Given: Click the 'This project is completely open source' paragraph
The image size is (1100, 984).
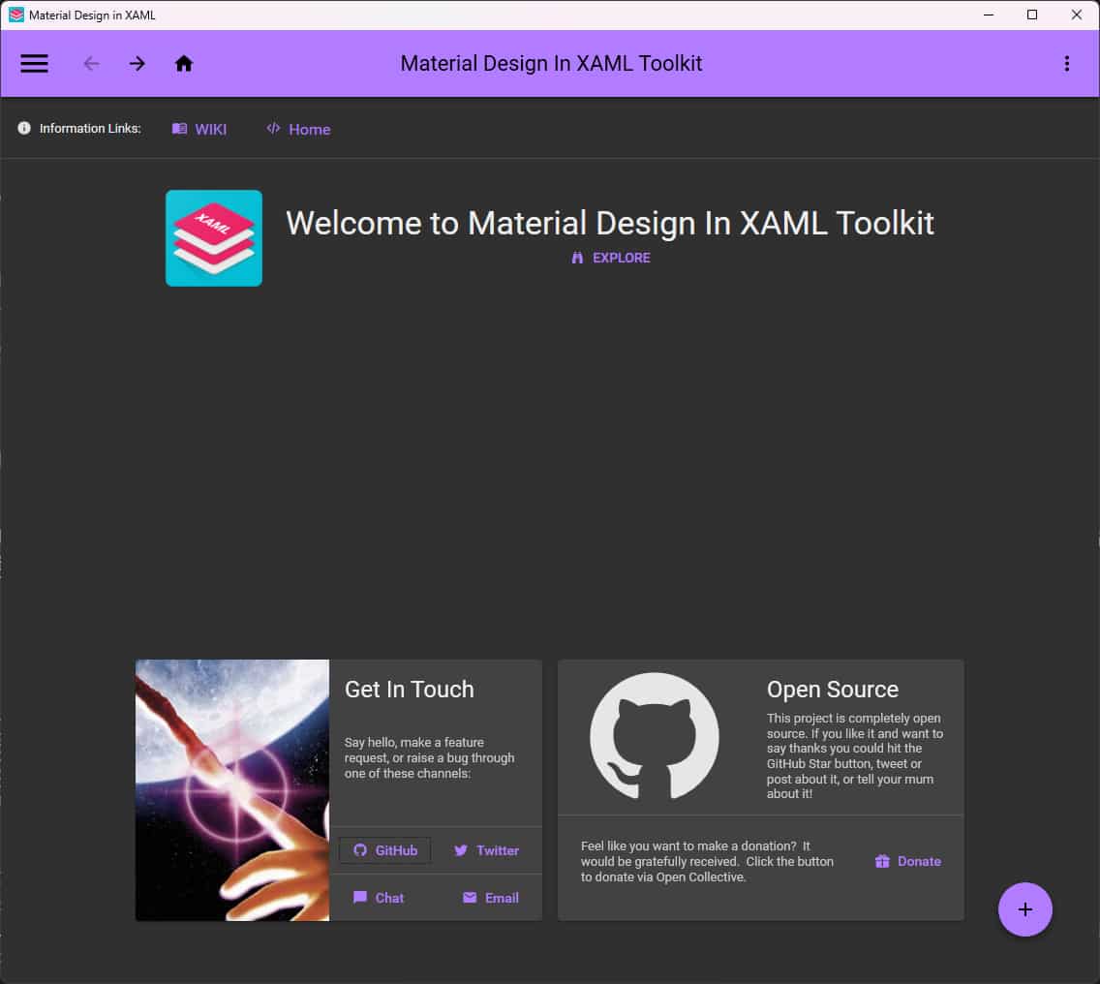Looking at the screenshot, I should [x=854, y=755].
